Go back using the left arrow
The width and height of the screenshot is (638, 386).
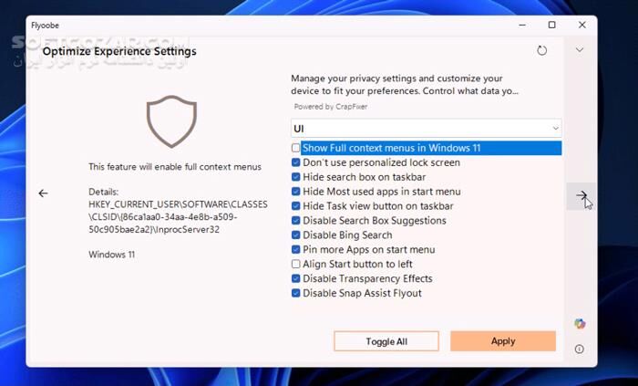(x=43, y=193)
